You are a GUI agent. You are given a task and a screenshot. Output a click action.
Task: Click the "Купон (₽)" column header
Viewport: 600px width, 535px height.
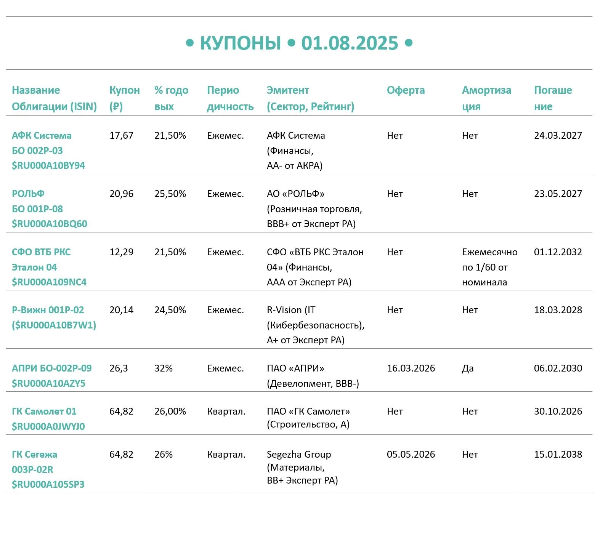pyautogui.click(x=125, y=98)
